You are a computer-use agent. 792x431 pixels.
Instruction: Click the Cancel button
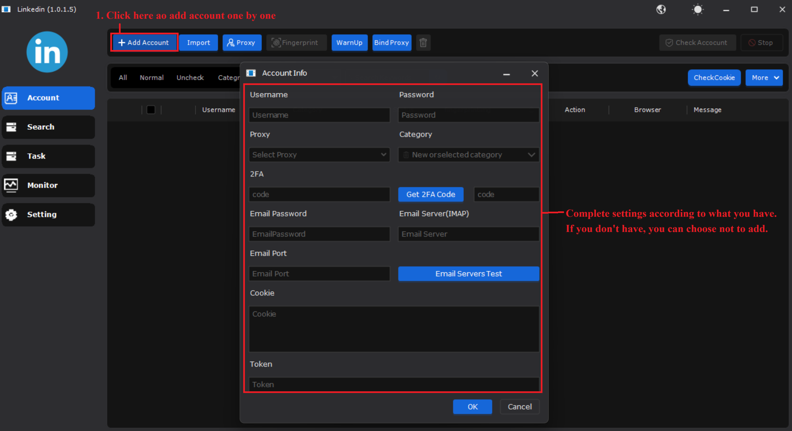(x=520, y=407)
